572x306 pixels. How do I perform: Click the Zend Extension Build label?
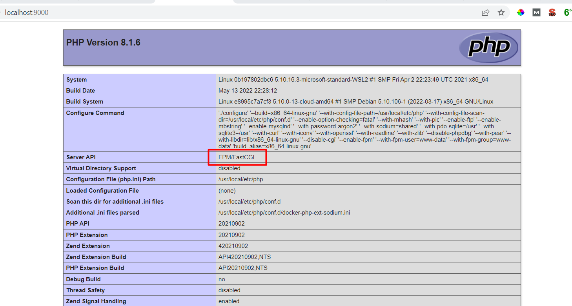tap(96, 257)
